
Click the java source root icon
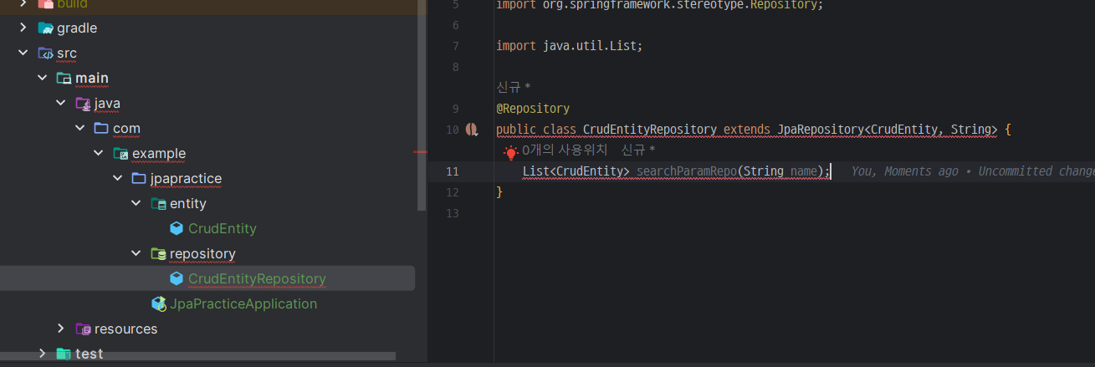coord(82,103)
